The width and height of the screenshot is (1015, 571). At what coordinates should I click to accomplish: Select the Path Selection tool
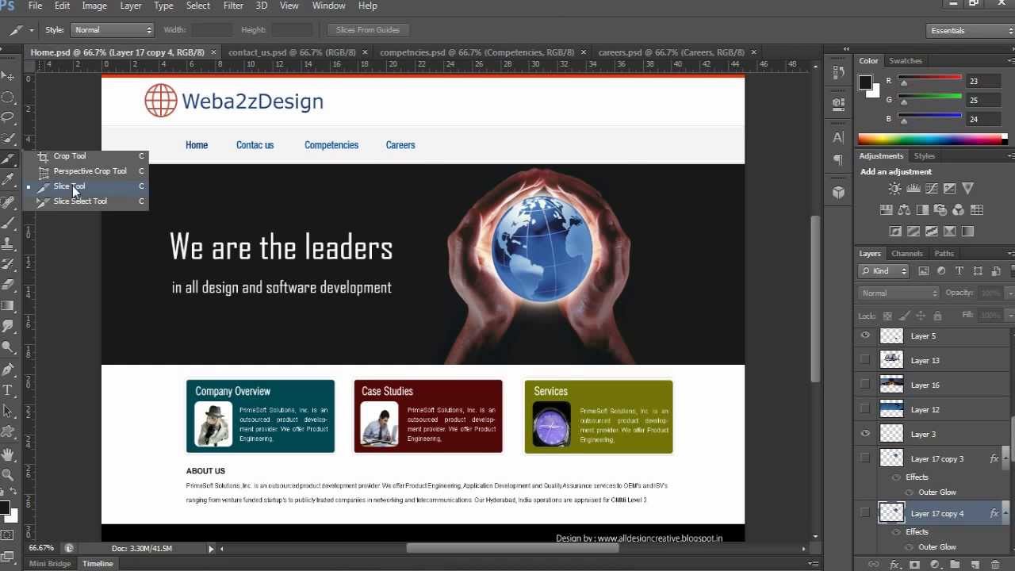[x=8, y=411]
